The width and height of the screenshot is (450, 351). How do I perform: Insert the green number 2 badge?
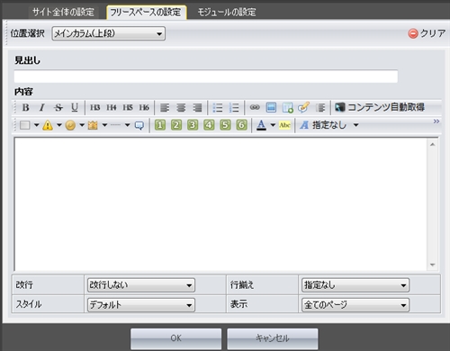click(176, 125)
